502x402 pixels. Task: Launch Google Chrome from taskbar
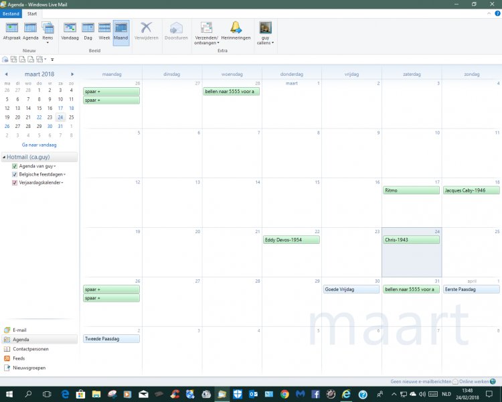[284, 394]
